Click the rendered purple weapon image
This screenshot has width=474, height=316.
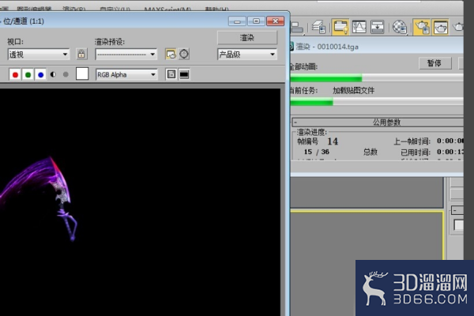click(39, 198)
